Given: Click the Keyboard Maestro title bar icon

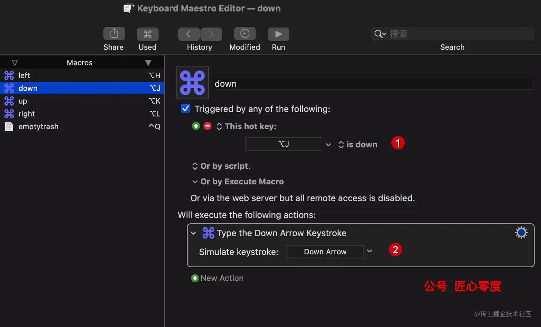Looking at the screenshot, I should coord(129,8).
